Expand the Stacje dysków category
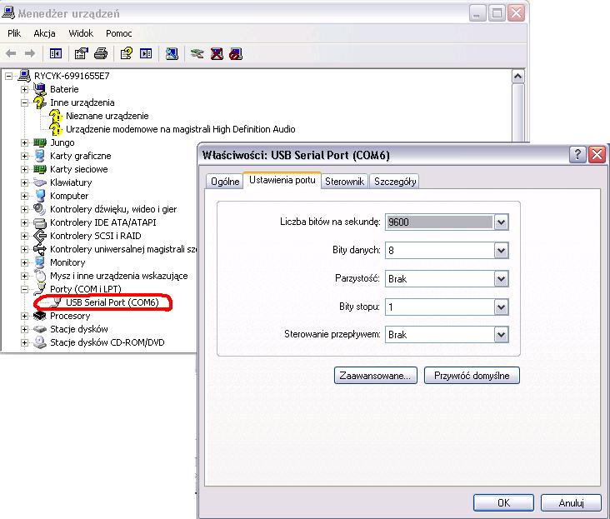 24,329
